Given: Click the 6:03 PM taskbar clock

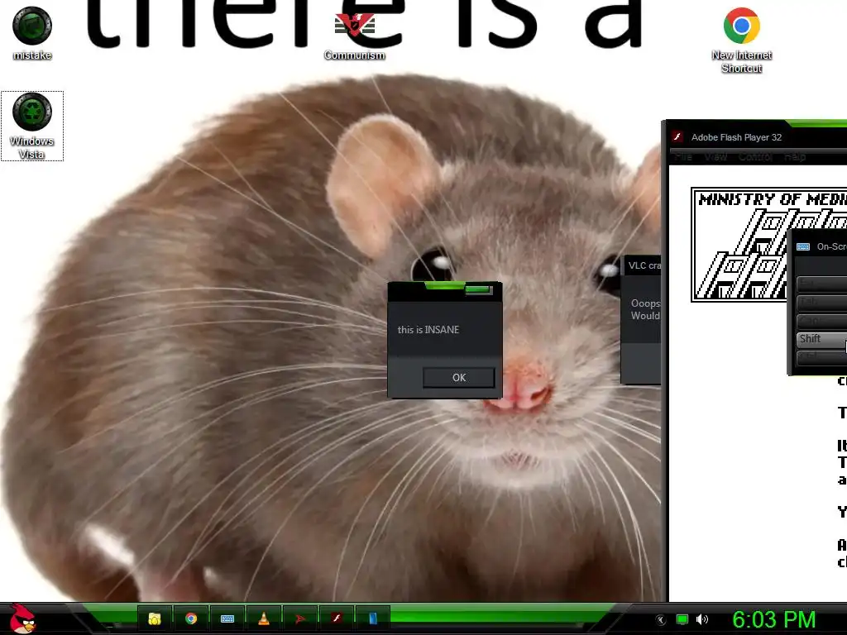Looking at the screenshot, I should [x=773, y=620].
